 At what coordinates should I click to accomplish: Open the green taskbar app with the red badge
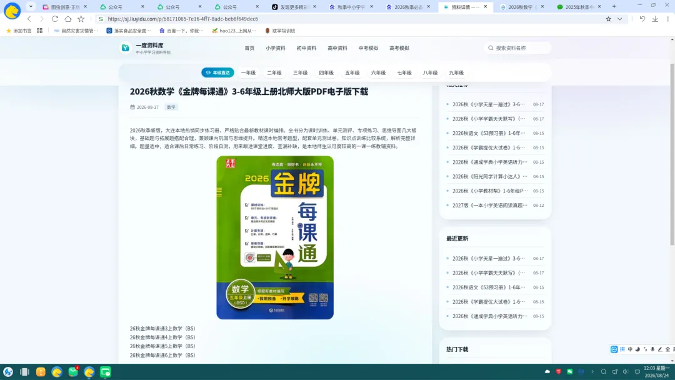click(73, 371)
